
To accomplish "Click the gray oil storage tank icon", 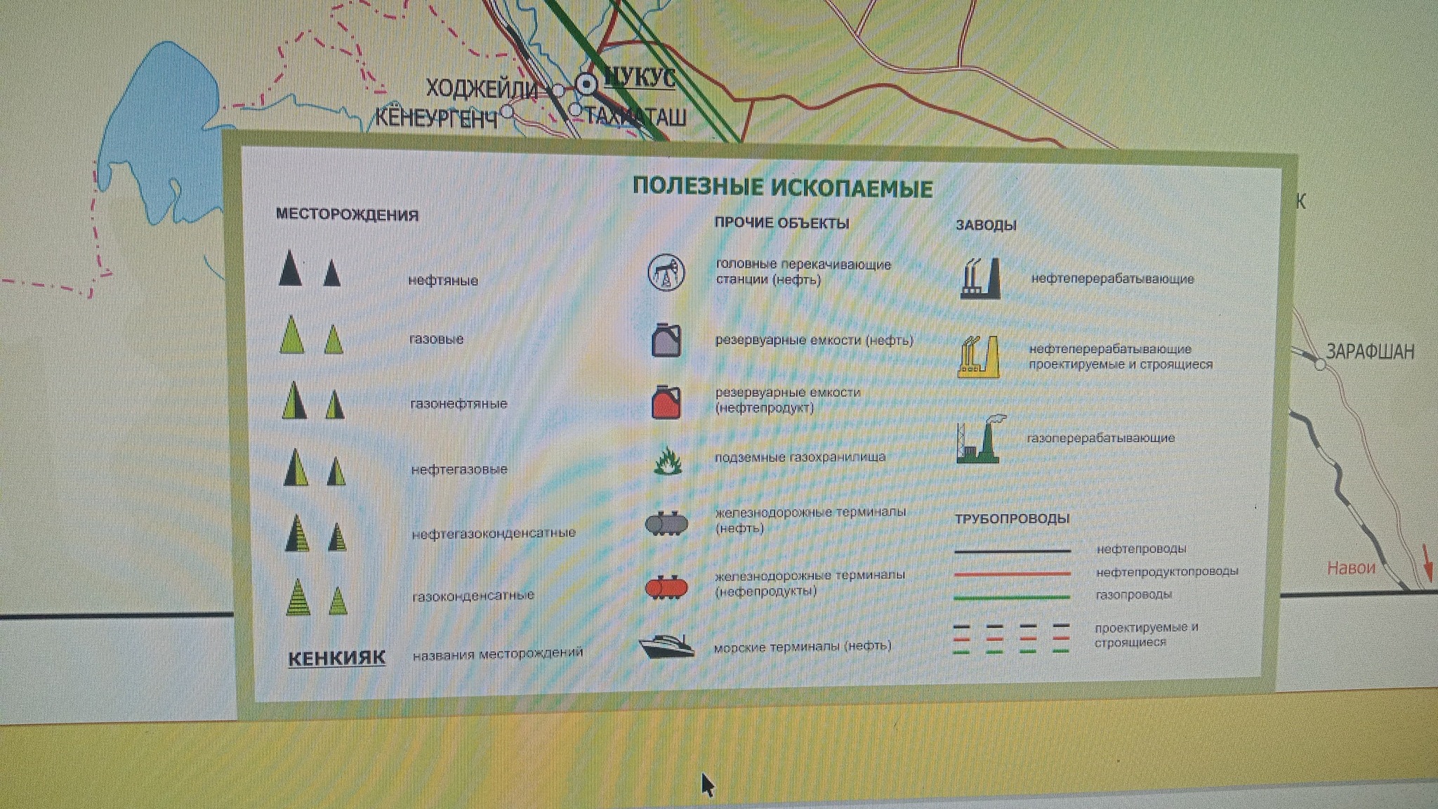I will [x=666, y=339].
